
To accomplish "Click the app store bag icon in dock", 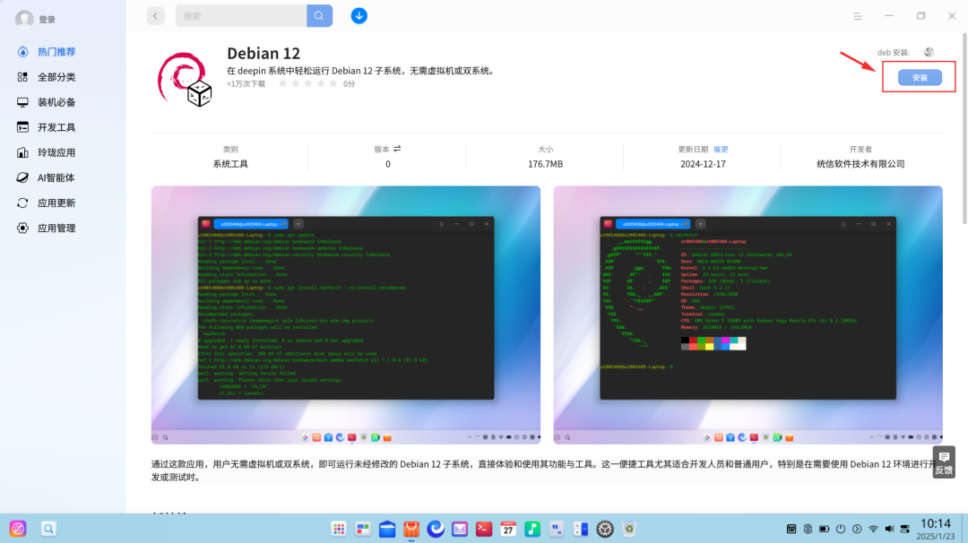I will pyautogui.click(x=411, y=529).
